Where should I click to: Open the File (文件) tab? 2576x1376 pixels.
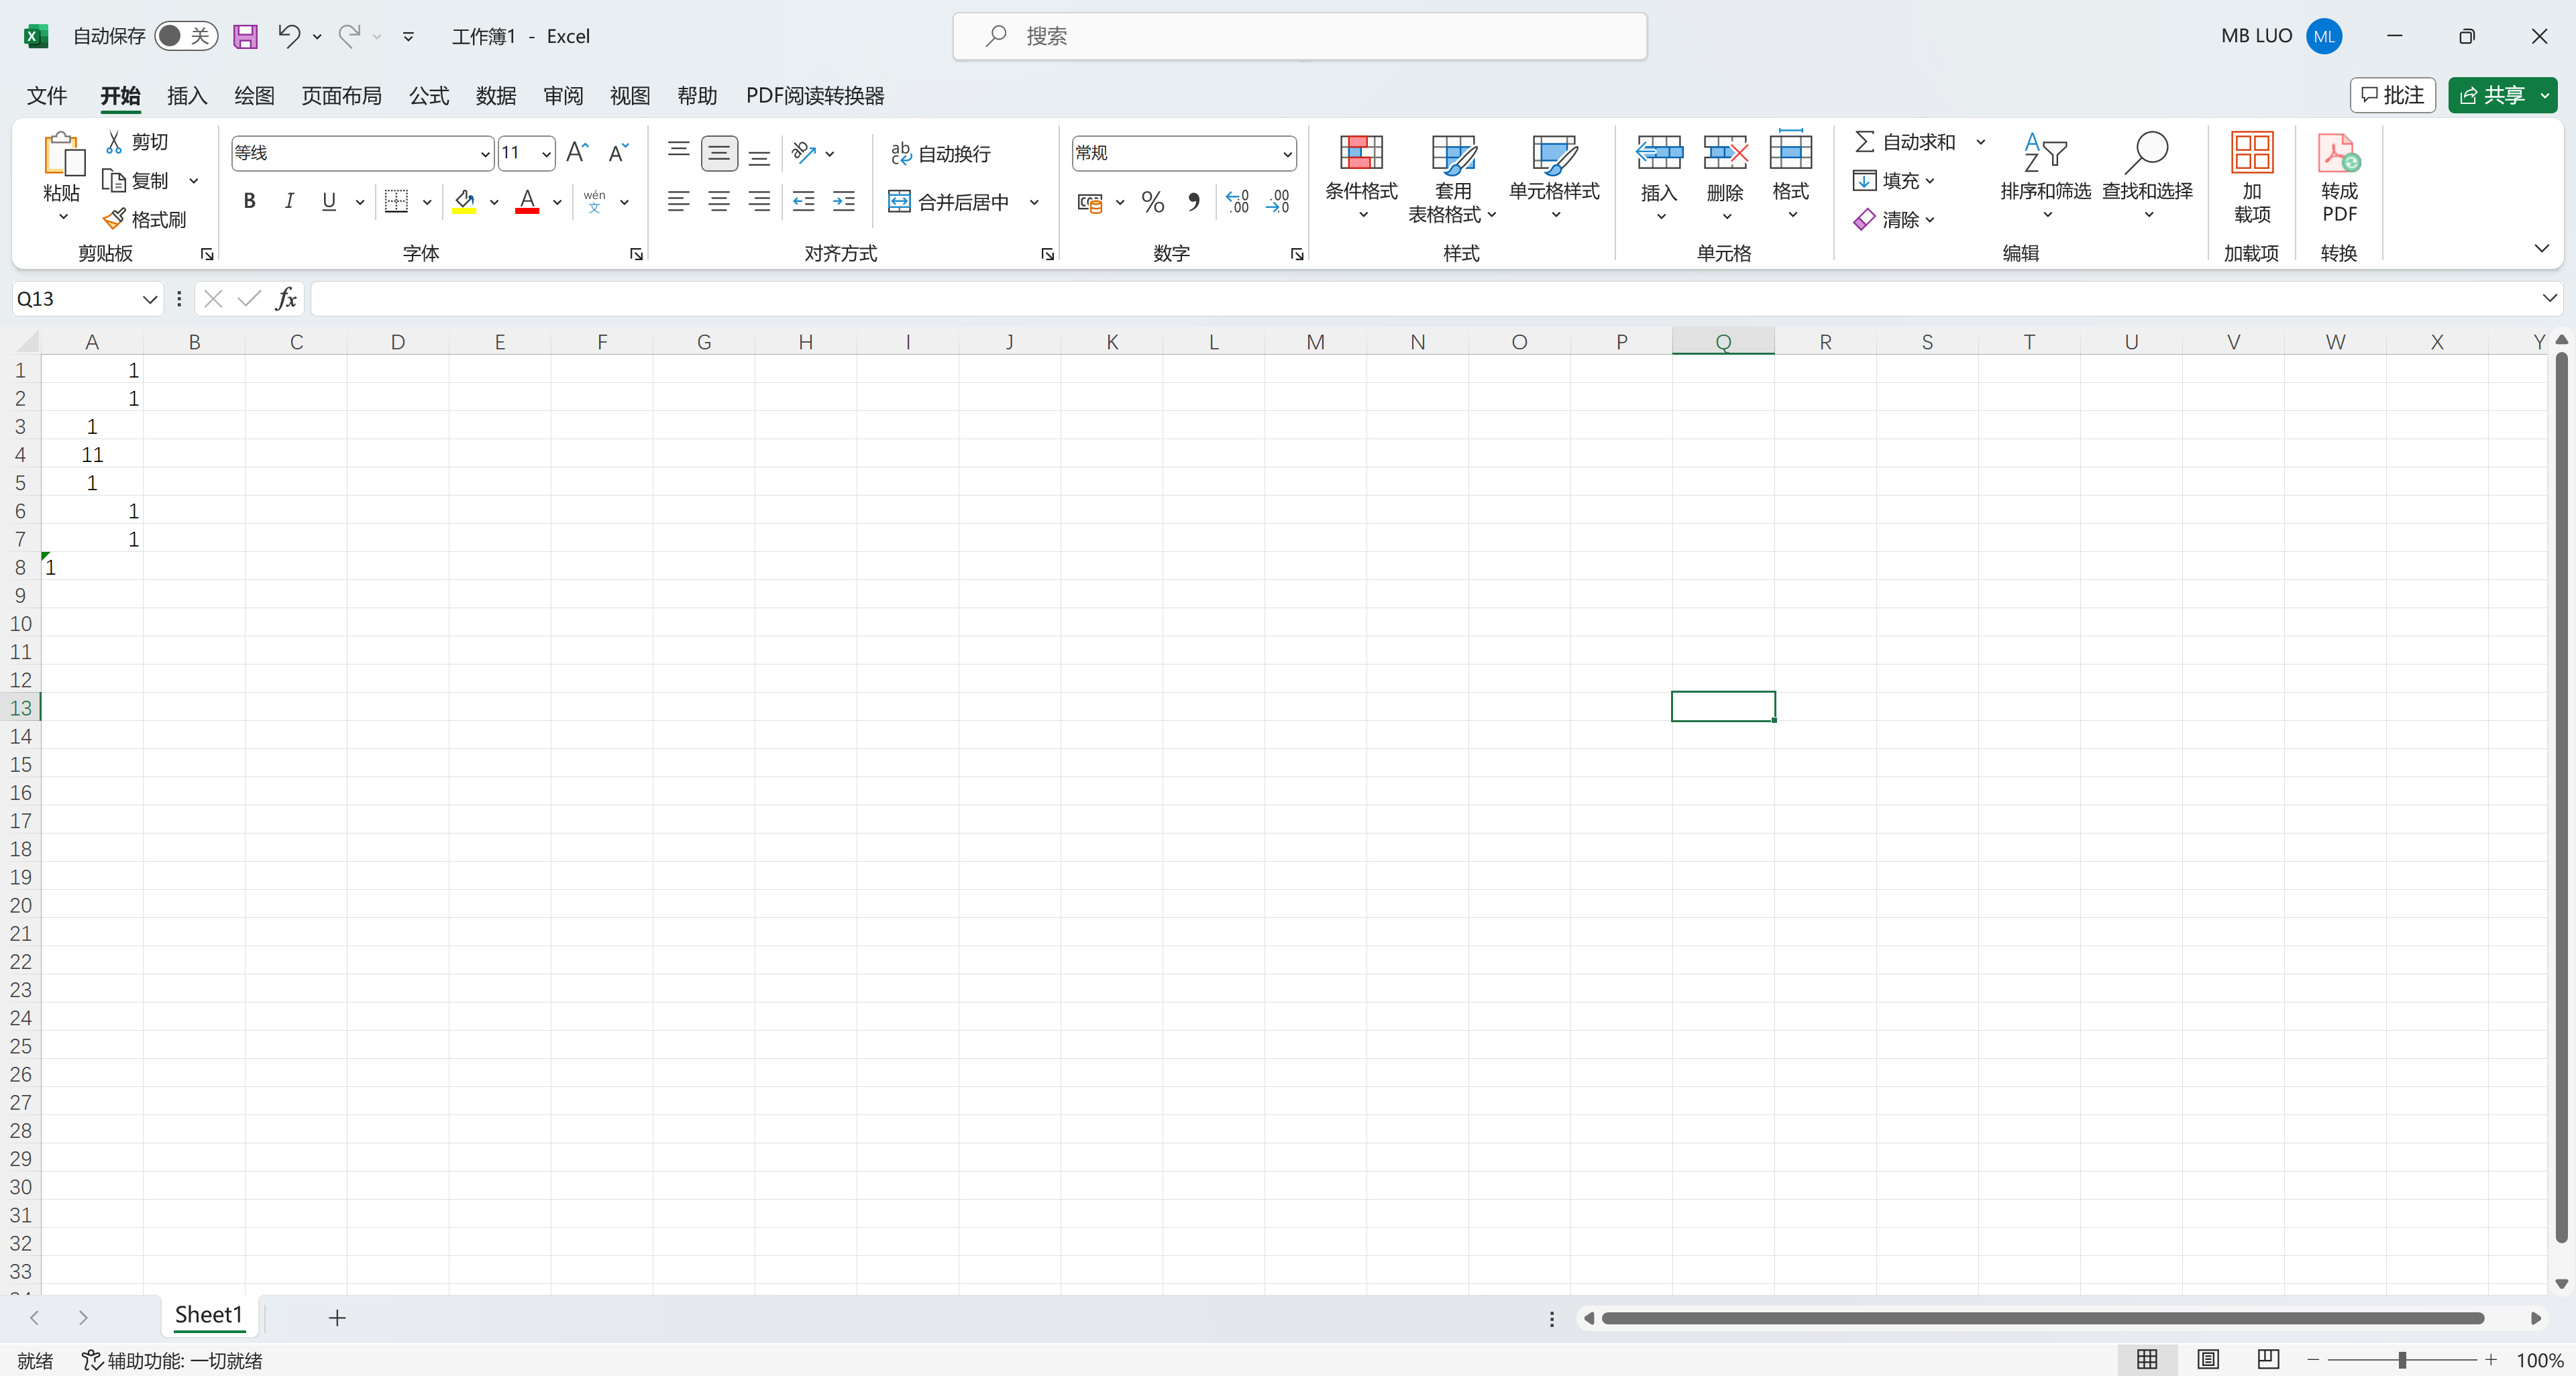tap(47, 96)
